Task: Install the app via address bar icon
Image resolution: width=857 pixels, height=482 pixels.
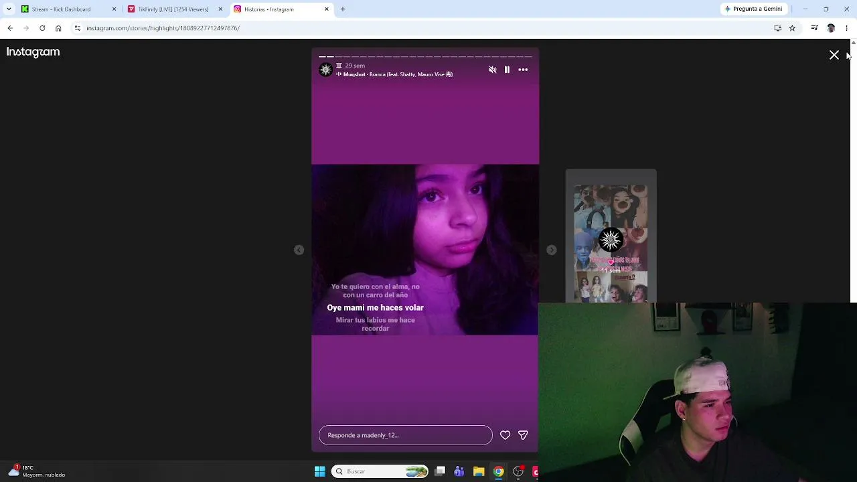Action: click(x=778, y=28)
